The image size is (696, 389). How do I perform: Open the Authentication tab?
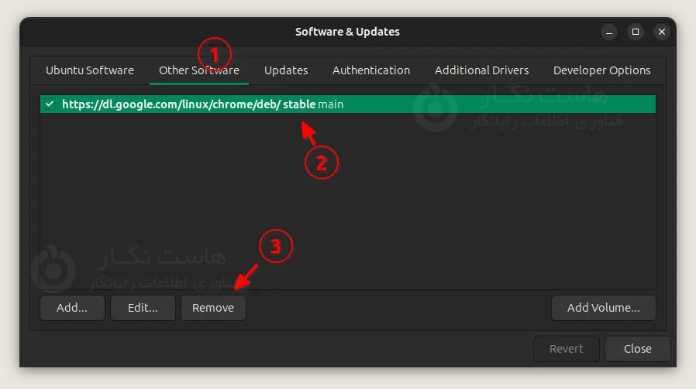[371, 70]
